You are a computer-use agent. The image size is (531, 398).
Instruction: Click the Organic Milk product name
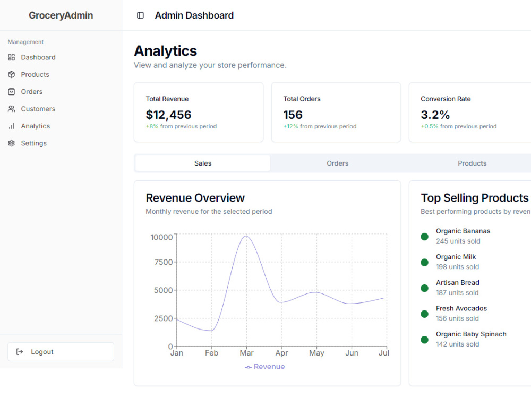point(456,257)
